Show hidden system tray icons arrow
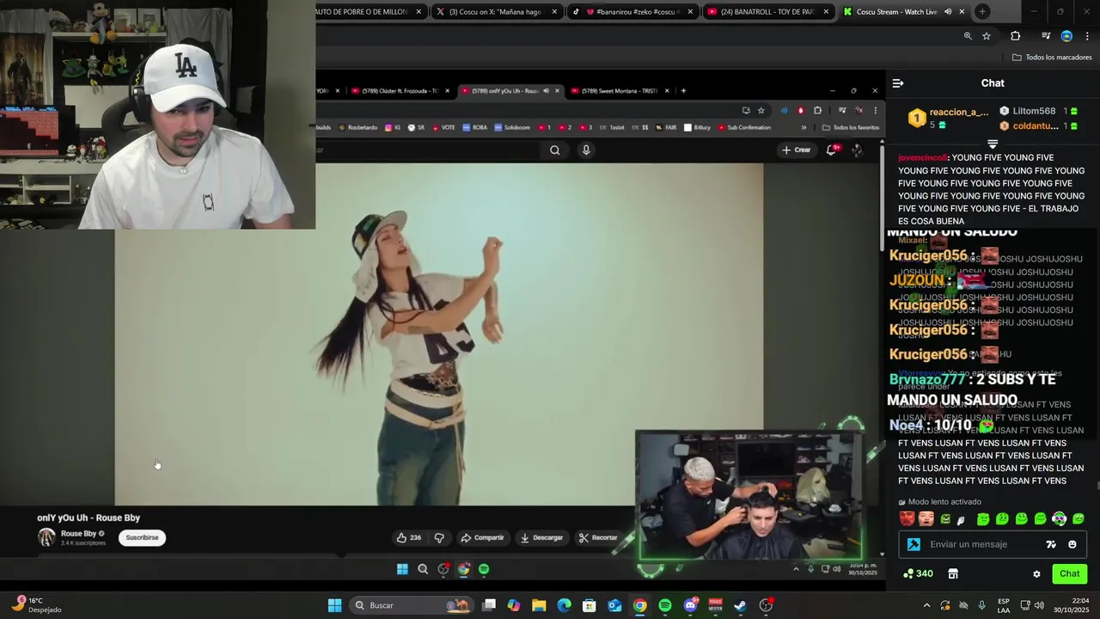 tap(926, 605)
